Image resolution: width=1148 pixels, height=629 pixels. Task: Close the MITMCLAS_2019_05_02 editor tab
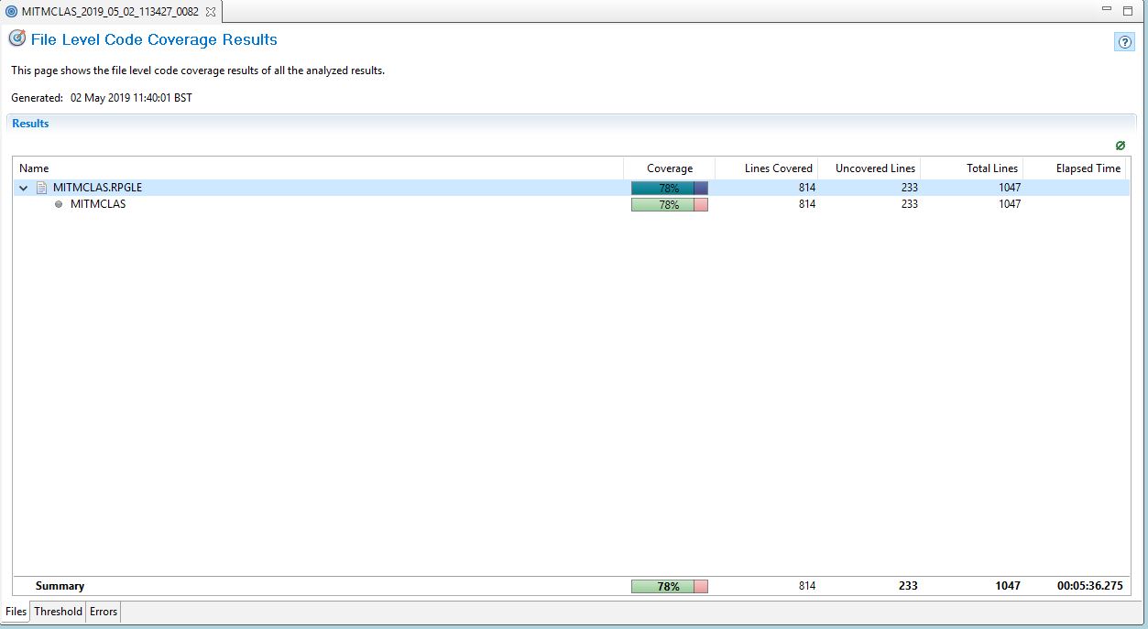211,12
